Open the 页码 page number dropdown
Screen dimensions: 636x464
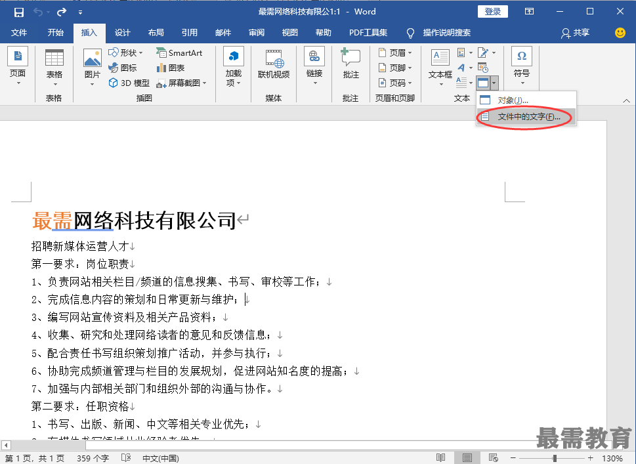395,83
